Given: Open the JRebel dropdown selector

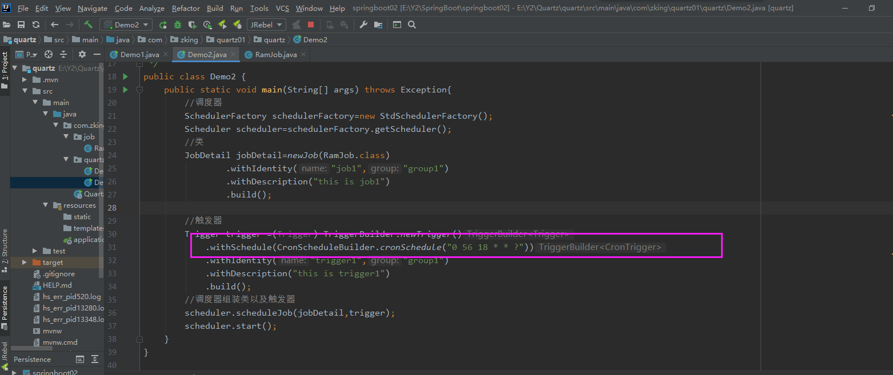Looking at the screenshot, I should pos(266,25).
